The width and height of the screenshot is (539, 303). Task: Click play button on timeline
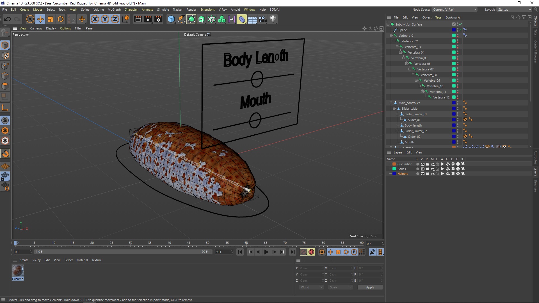click(x=266, y=252)
